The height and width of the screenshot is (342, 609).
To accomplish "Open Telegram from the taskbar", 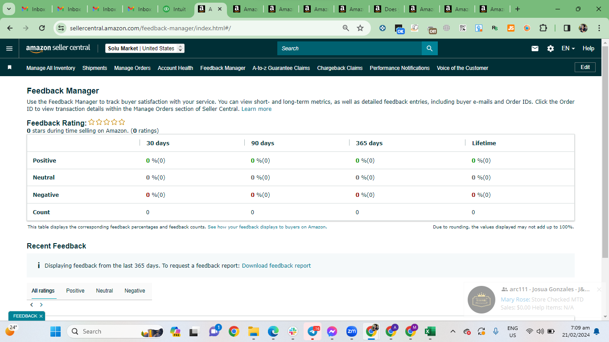I will click(313, 331).
